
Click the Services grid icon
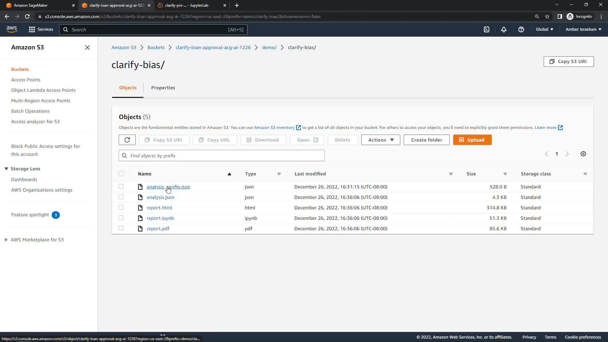click(32, 29)
